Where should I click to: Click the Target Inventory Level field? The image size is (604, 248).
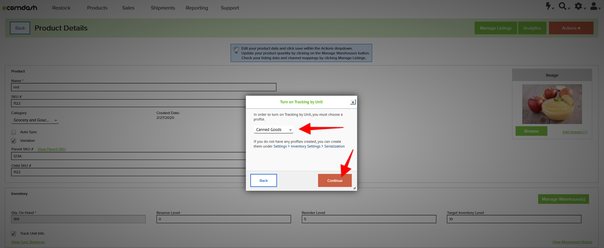[x=514, y=219]
